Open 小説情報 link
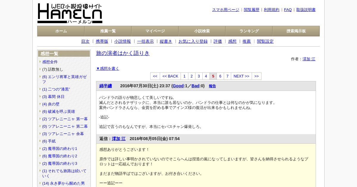The height and width of the screenshot is (187, 357). click(123, 42)
